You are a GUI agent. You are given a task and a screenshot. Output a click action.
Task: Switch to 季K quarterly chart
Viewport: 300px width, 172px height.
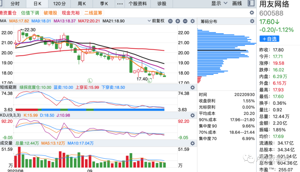[104, 4]
